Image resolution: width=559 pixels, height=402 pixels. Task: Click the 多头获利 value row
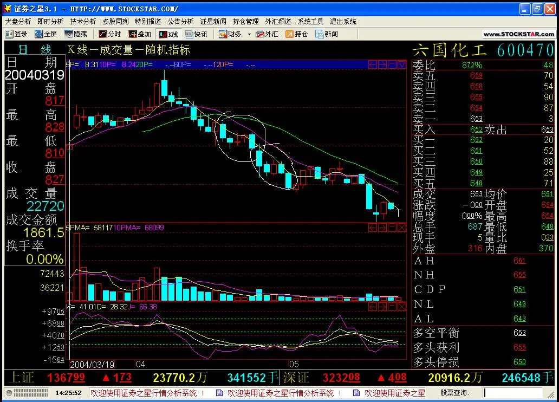tap(483, 347)
